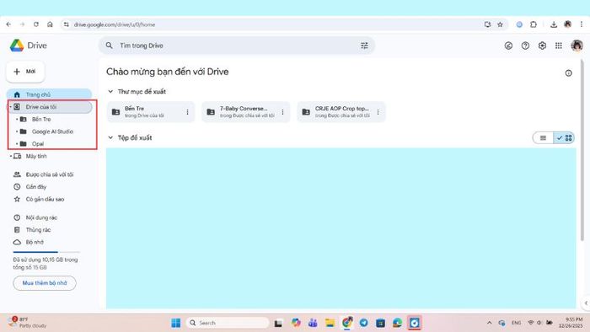Click the main vertical scrollbar
The image size is (590, 332).
(x=582, y=150)
